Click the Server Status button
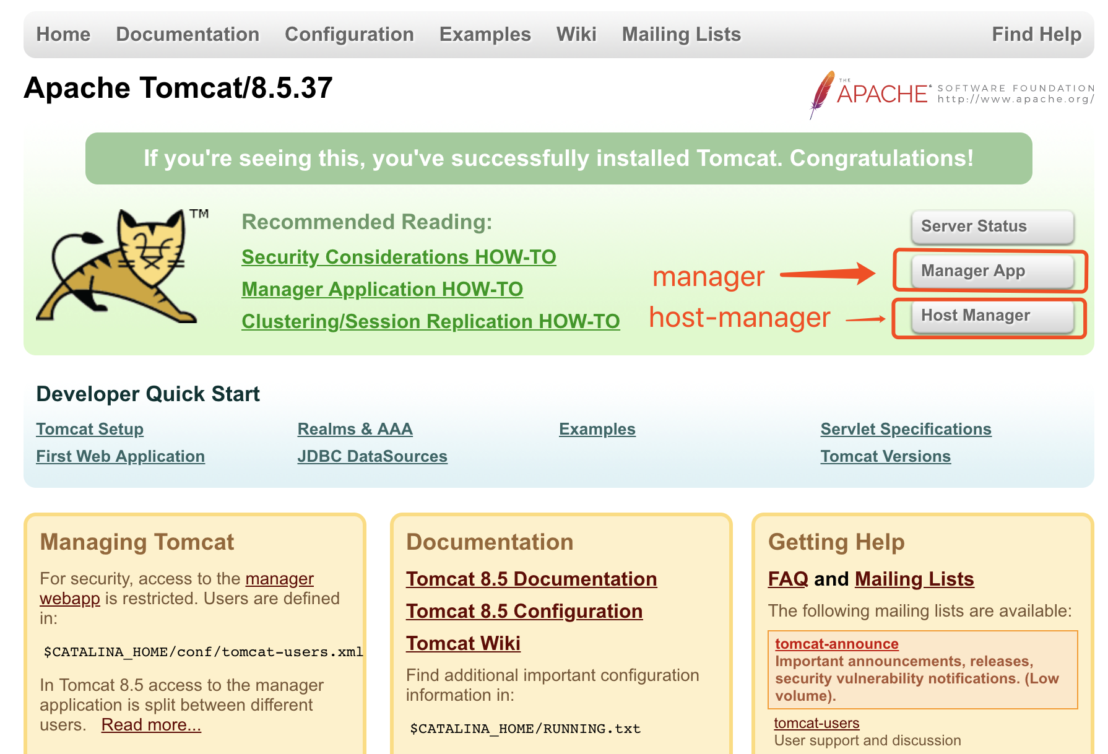Viewport: 1108px width, 754px height. (x=992, y=227)
